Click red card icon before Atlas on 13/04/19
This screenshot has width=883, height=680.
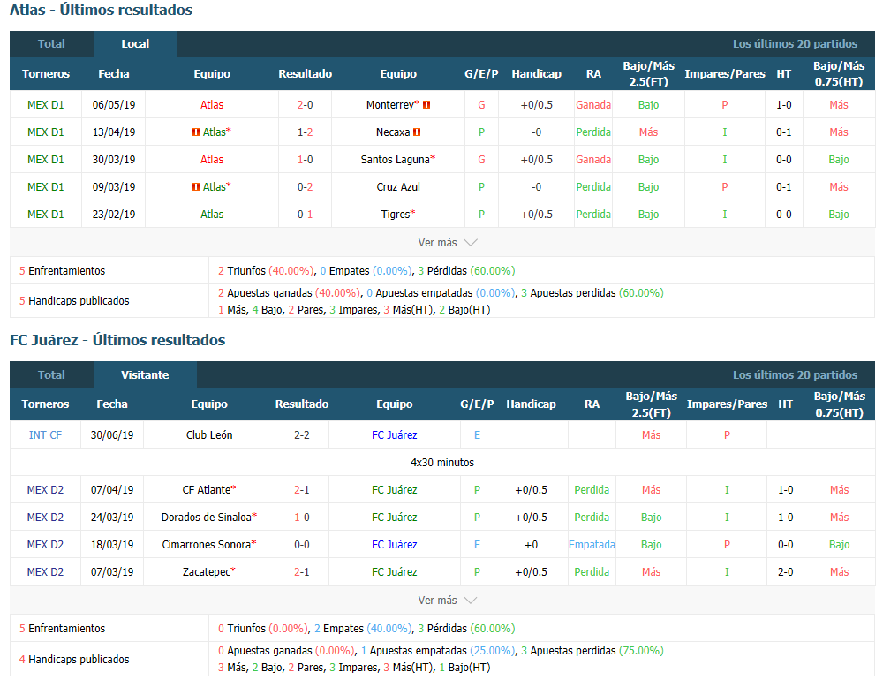[196, 132]
